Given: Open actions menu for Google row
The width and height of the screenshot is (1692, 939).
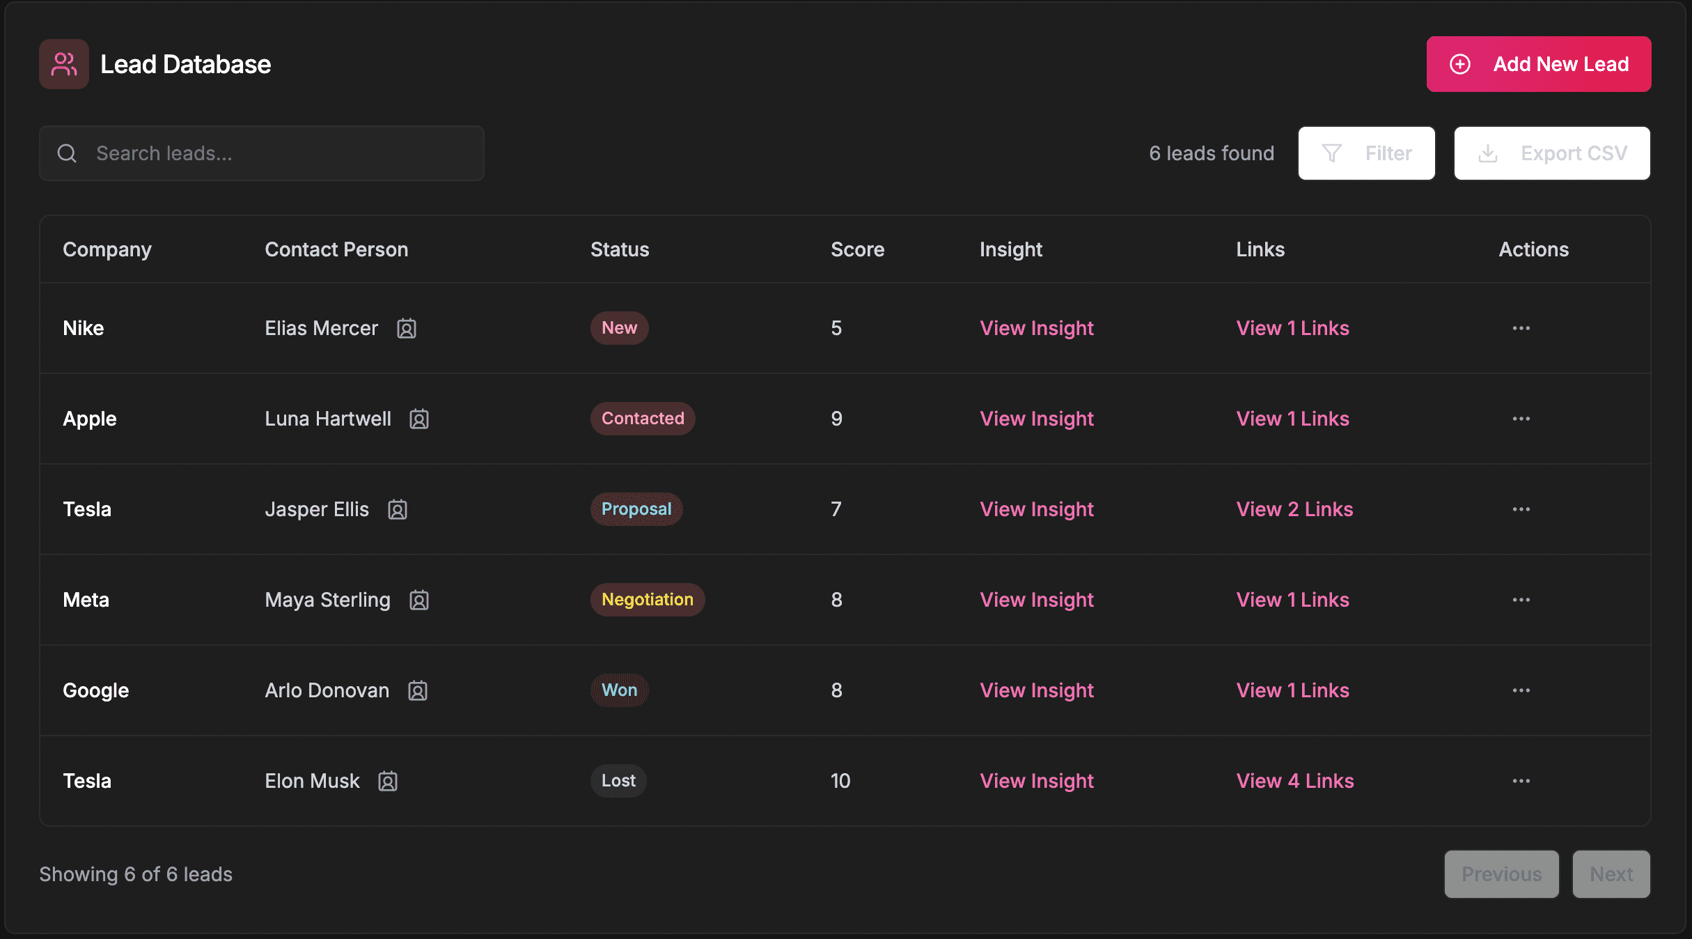Looking at the screenshot, I should point(1521,690).
